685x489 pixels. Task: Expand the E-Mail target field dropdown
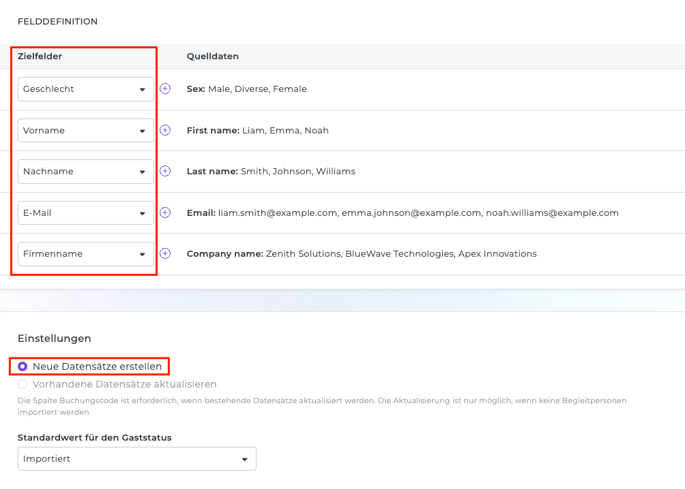click(86, 213)
